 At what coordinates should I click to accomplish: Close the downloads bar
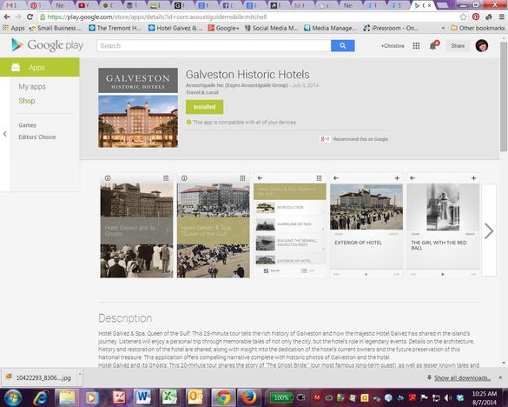[500, 377]
